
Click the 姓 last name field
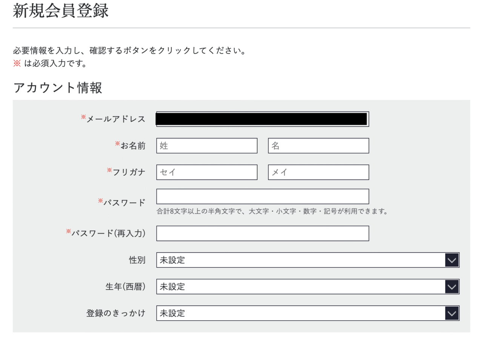tap(207, 146)
